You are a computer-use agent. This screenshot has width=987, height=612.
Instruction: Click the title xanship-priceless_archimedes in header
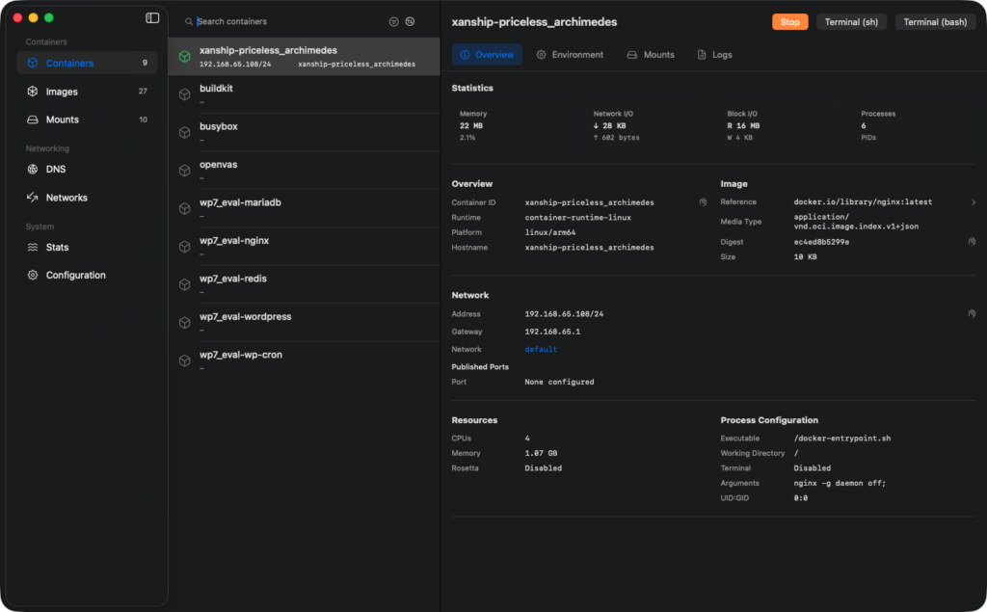(x=534, y=22)
